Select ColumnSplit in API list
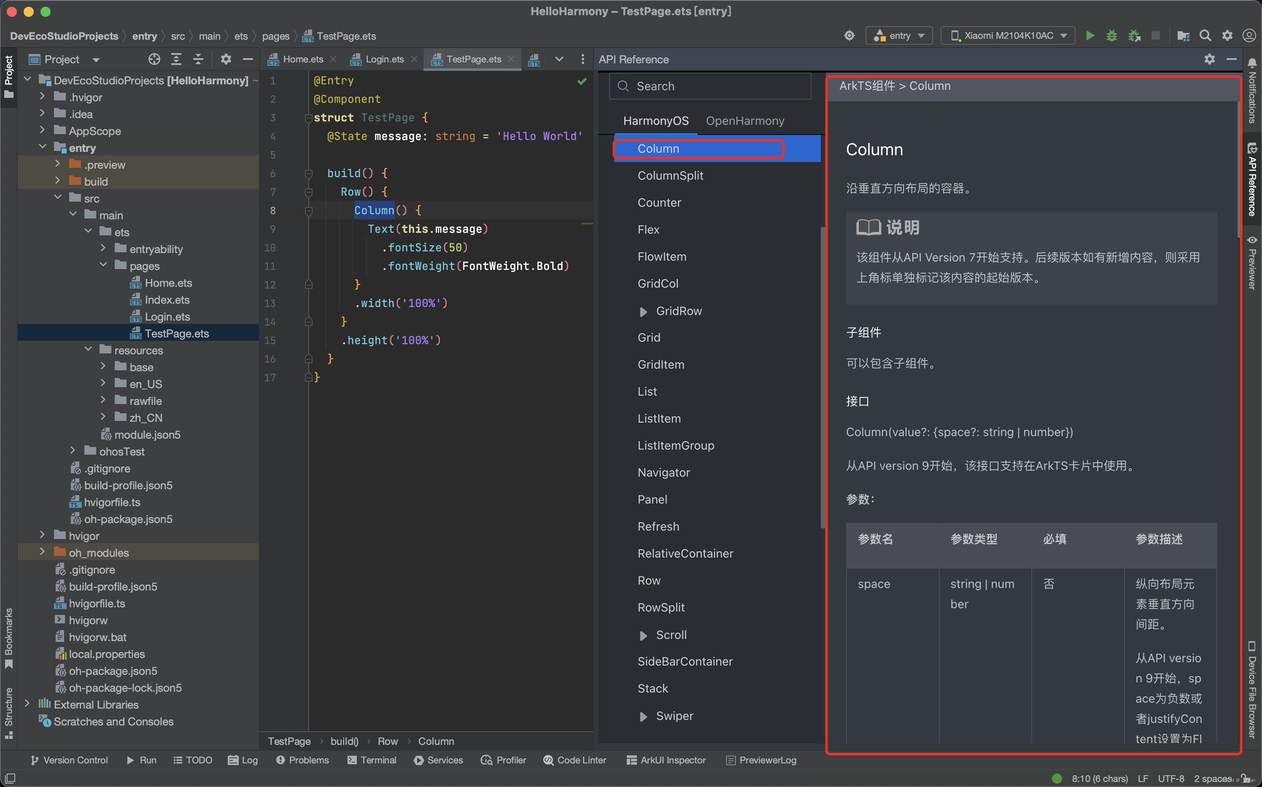This screenshot has height=787, width=1262. click(x=670, y=175)
